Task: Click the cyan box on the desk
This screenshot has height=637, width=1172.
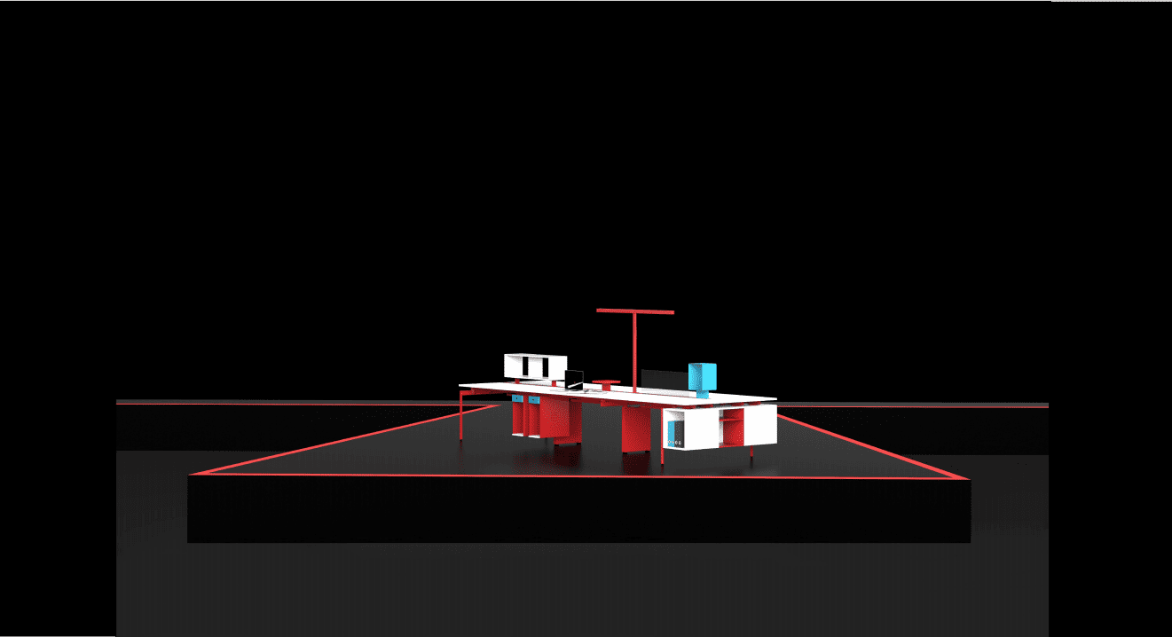Action: pos(702,377)
